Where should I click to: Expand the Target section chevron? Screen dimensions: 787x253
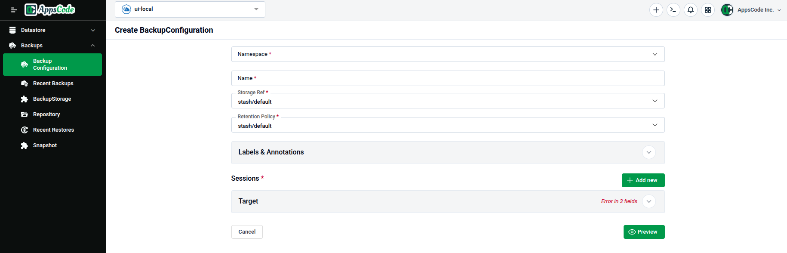(649, 201)
